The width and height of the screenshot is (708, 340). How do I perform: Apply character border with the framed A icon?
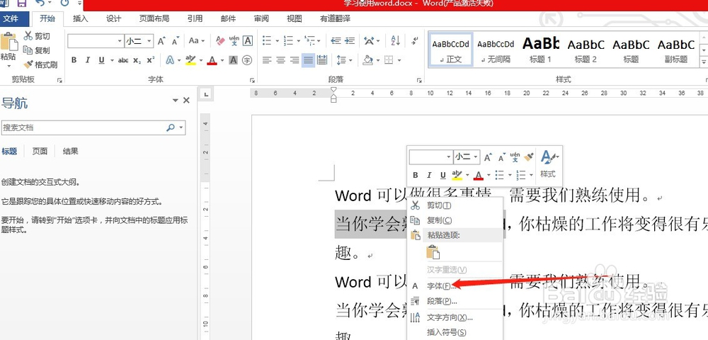(x=247, y=41)
